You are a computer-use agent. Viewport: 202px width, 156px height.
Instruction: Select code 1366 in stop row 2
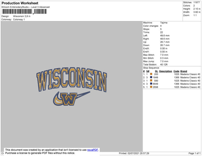tap(177, 77)
